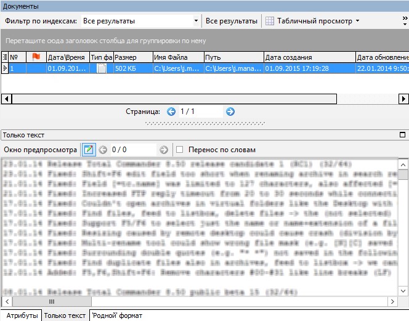Viewport: 409px width, 321px height.
Task: Select the creation date 01.09.2015 17:19:28 cell
Action: (310, 68)
